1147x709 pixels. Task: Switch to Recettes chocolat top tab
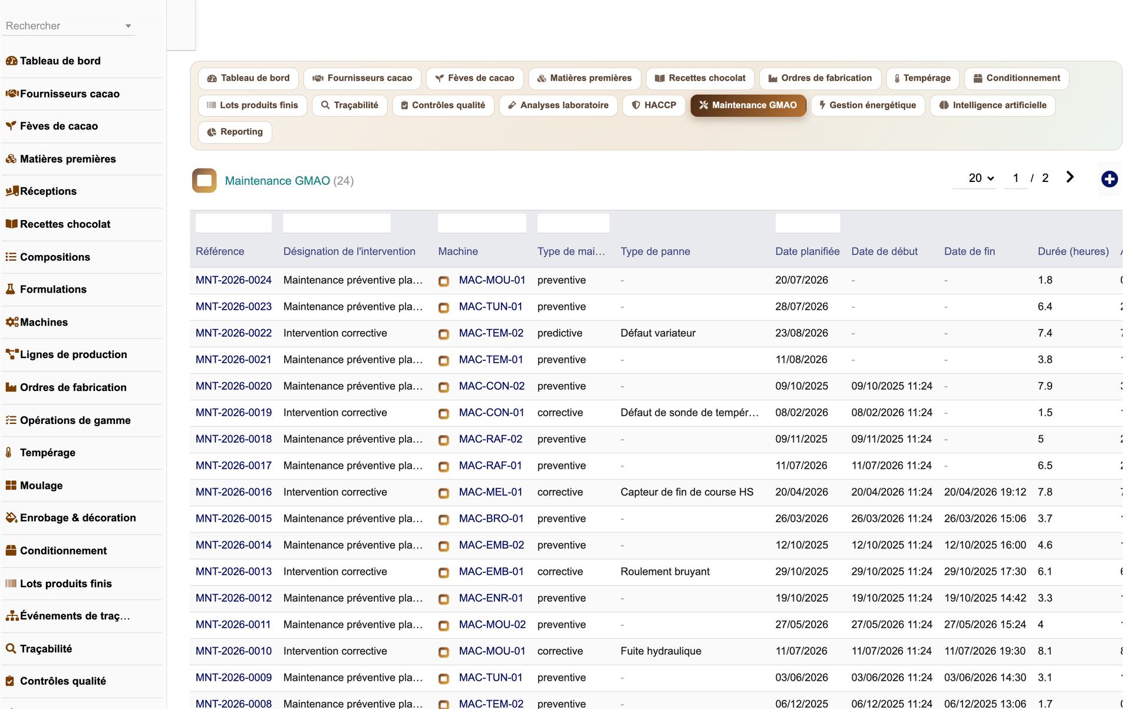[700, 78]
